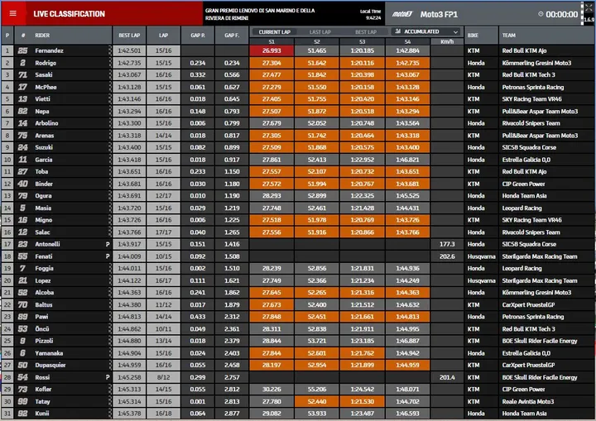Image resolution: width=596 pixels, height=421 pixels.
Task: Click the dotted handle on Toba's row
Action: click(x=110, y=171)
